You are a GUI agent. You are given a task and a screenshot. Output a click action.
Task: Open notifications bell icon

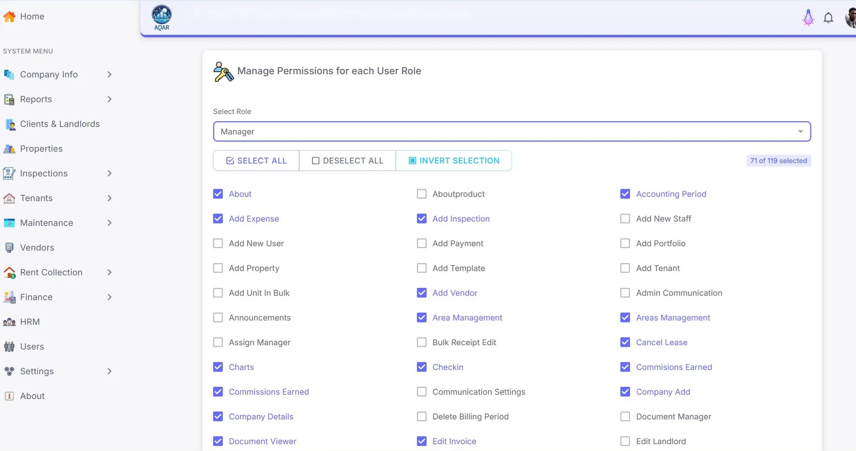click(829, 18)
